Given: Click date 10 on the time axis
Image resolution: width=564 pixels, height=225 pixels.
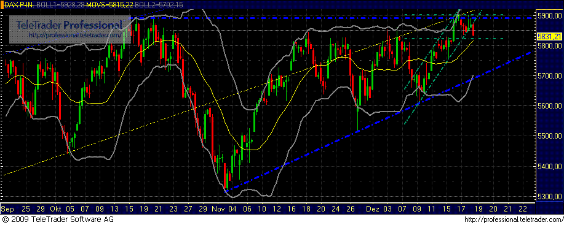Looking at the screenshot, I should coord(262,208).
